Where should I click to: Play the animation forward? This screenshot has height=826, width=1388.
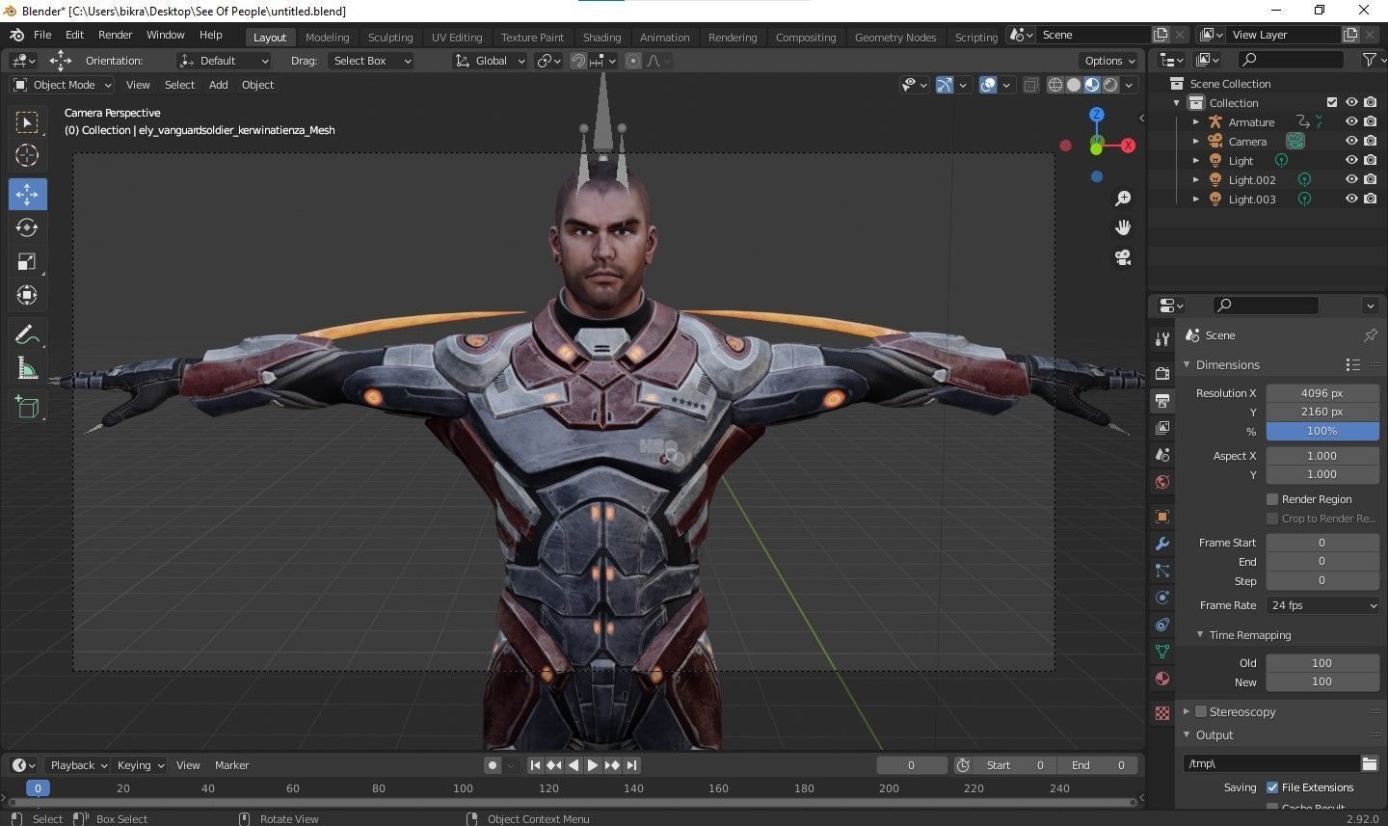pos(592,765)
